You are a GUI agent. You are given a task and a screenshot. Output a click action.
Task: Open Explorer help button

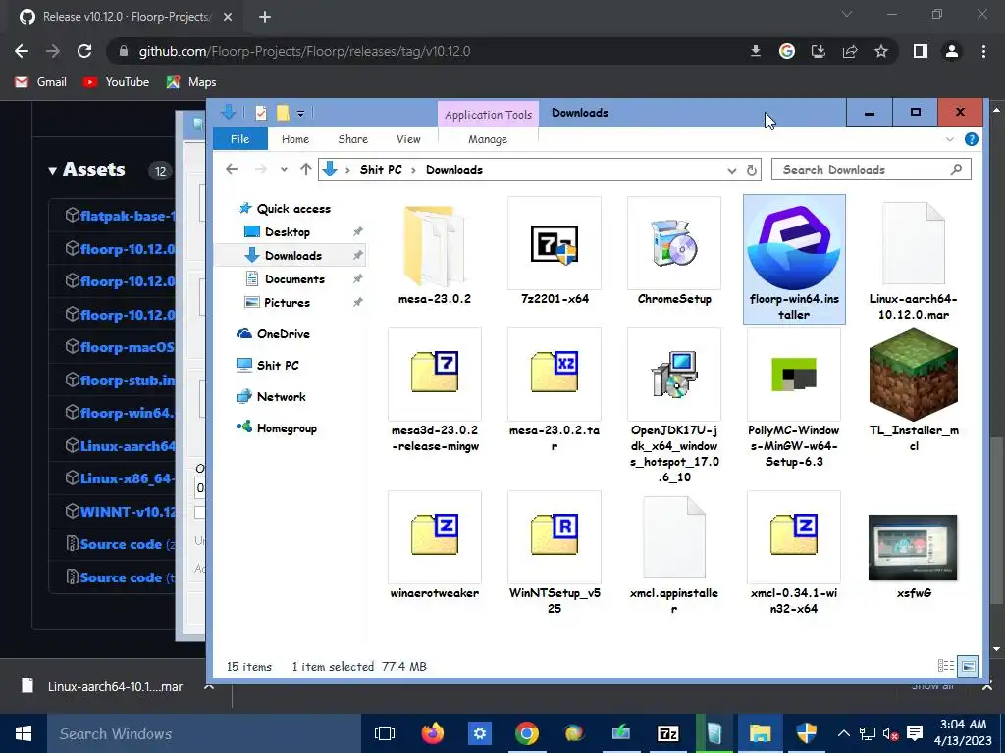[971, 139]
